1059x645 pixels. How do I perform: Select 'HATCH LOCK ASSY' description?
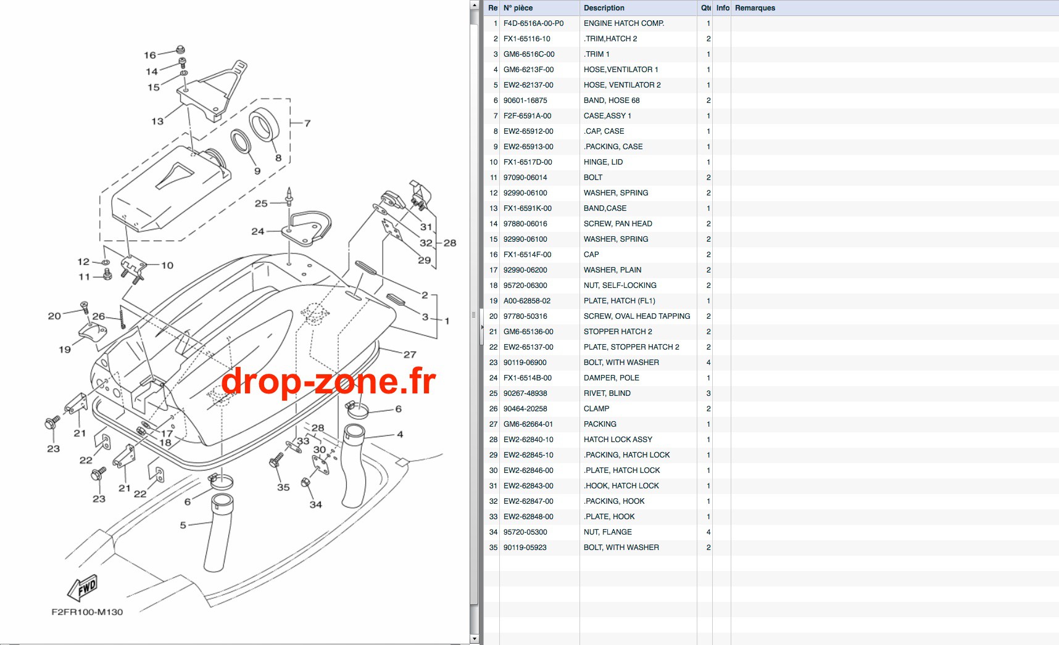(618, 440)
